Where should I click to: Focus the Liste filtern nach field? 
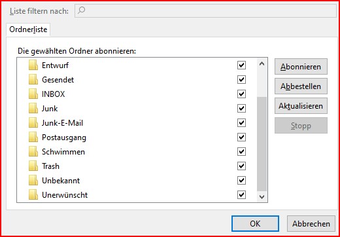coord(205,10)
